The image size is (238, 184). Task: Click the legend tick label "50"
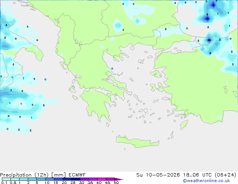tap(116, 182)
